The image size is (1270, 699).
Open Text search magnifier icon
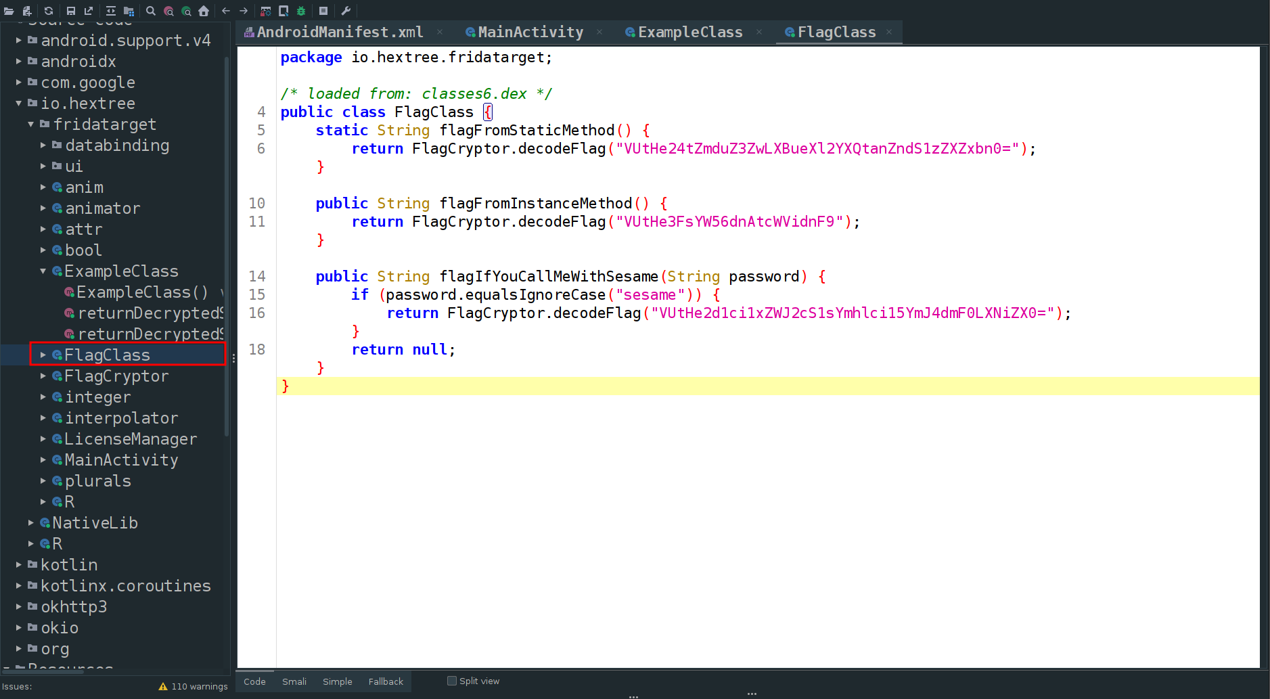coord(151,11)
